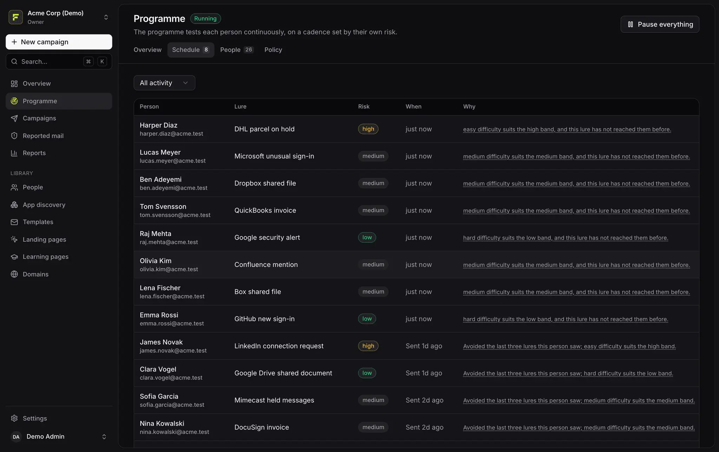Open the Landing pages sparkle icon
The height and width of the screenshot is (452, 719).
coord(14,240)
